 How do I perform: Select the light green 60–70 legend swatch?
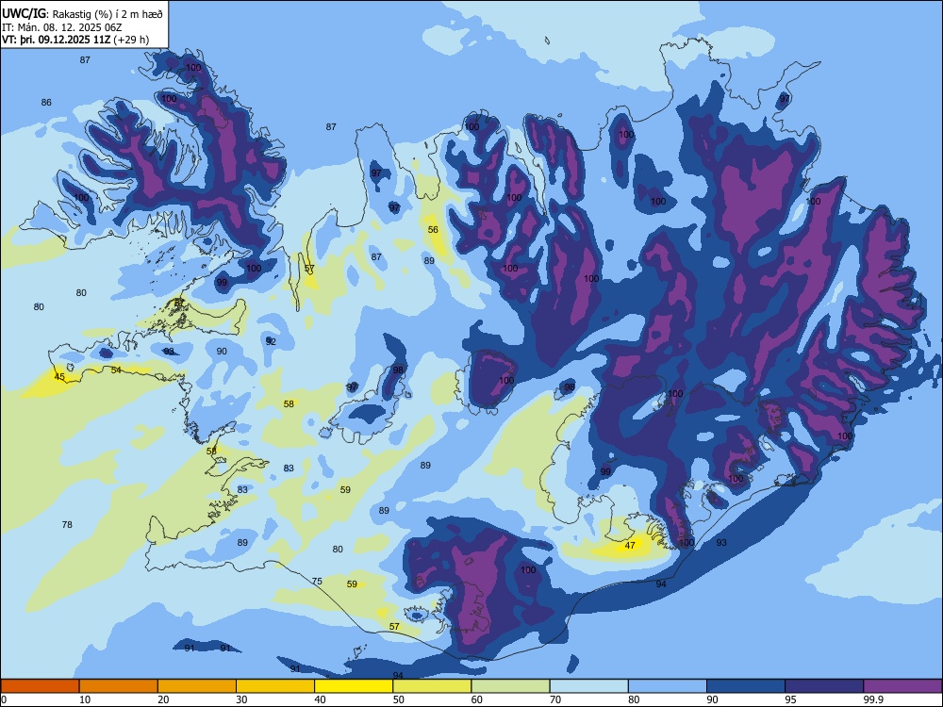point(510,686)
